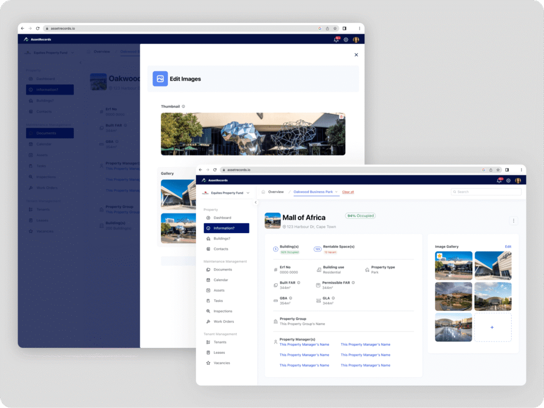Image resolution: width=544 pixels, height=408 pixels.
Task: Expand Equites Property Fund dropdown in front window
Action: pyautogui.click(x=248, y=193)
